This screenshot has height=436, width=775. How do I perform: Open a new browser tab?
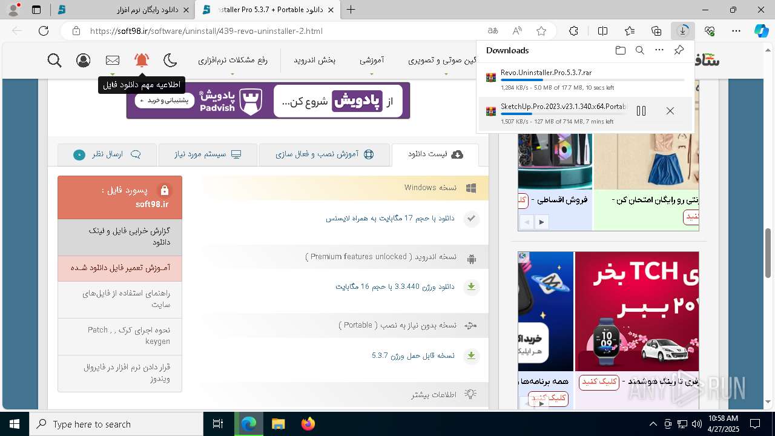(x=351, y=10)
